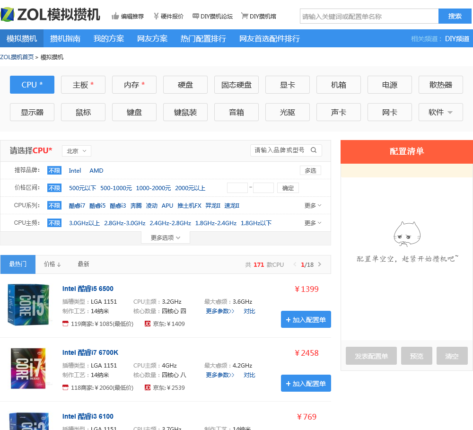Select 不限 for CPU主频
Screen dimensions: 473x430
[x=54, y=223]
